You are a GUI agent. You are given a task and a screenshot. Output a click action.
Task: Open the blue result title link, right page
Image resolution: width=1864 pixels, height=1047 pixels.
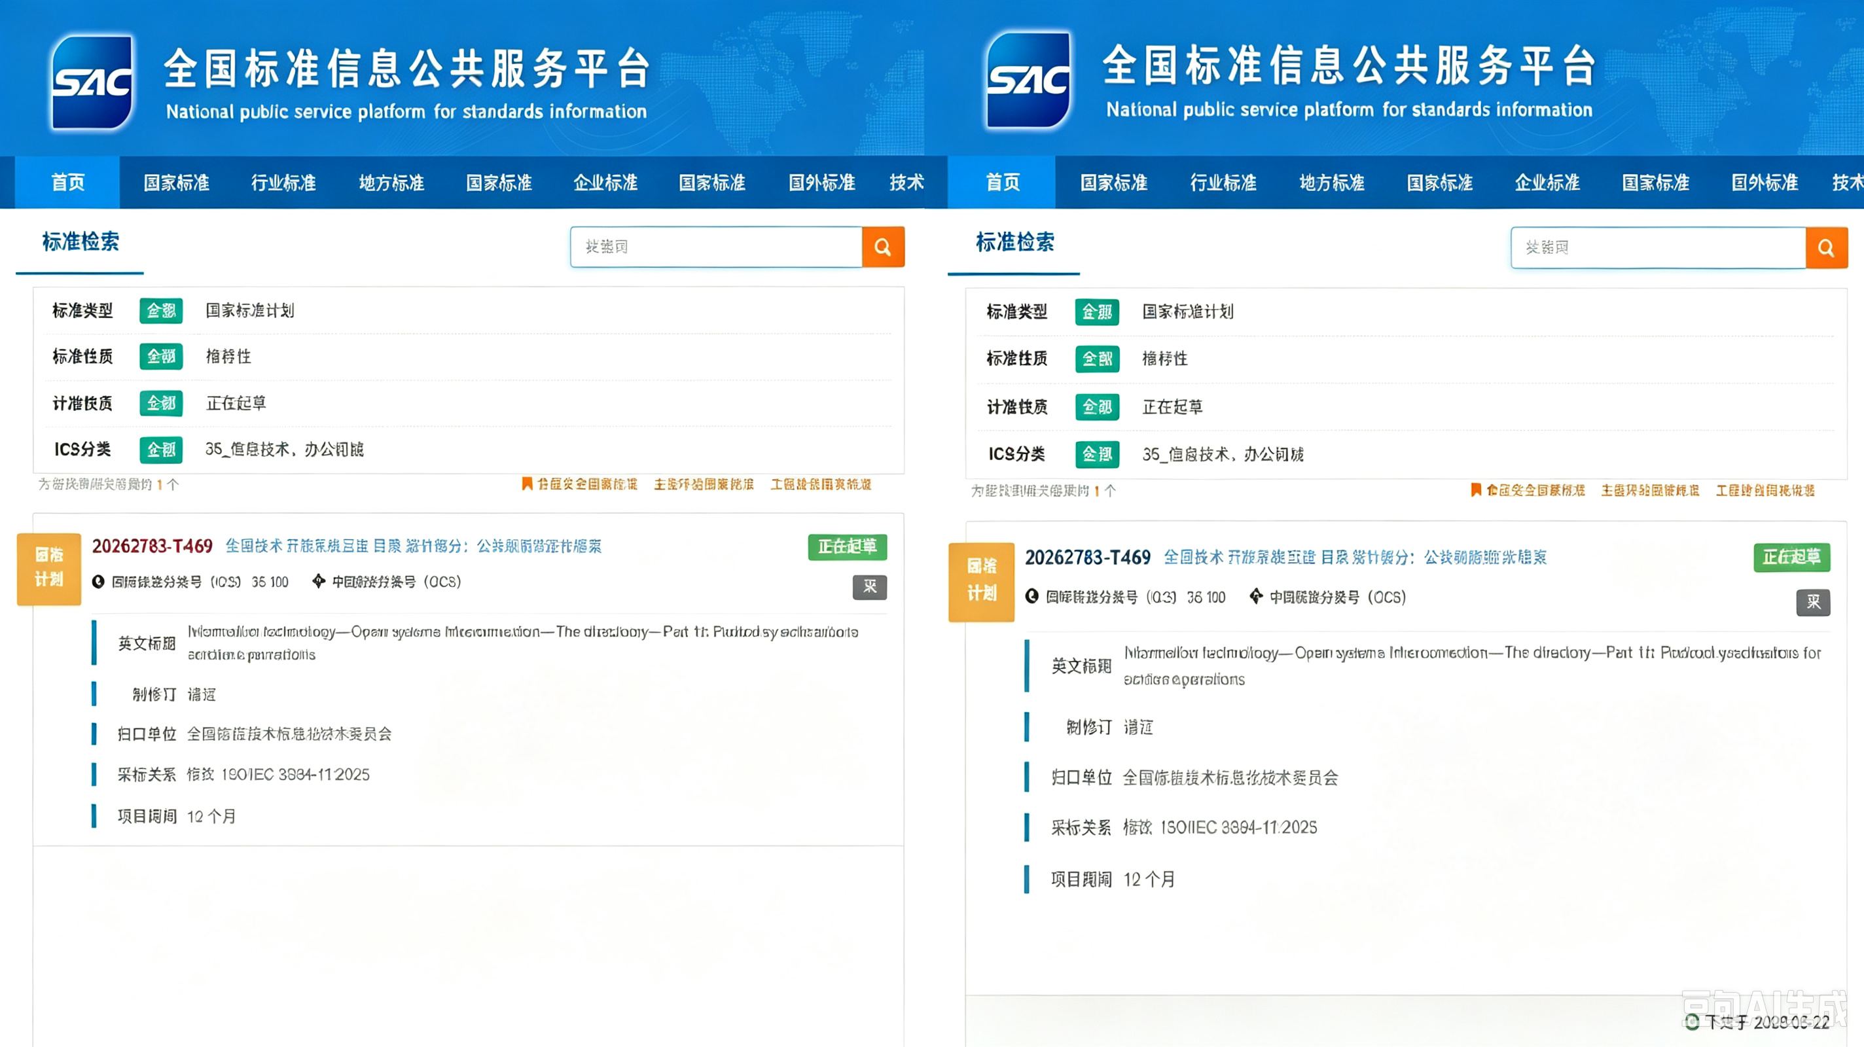point(1355,557)
